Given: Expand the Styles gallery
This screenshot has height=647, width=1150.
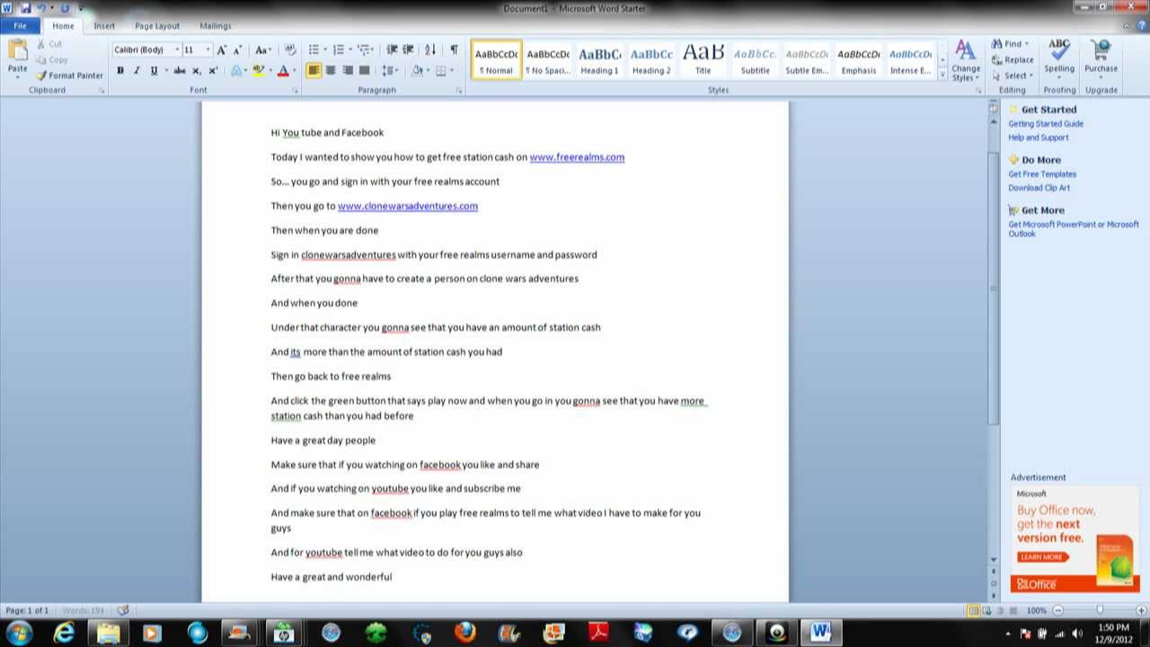Looking at the screenshot, I should point(942,75).
